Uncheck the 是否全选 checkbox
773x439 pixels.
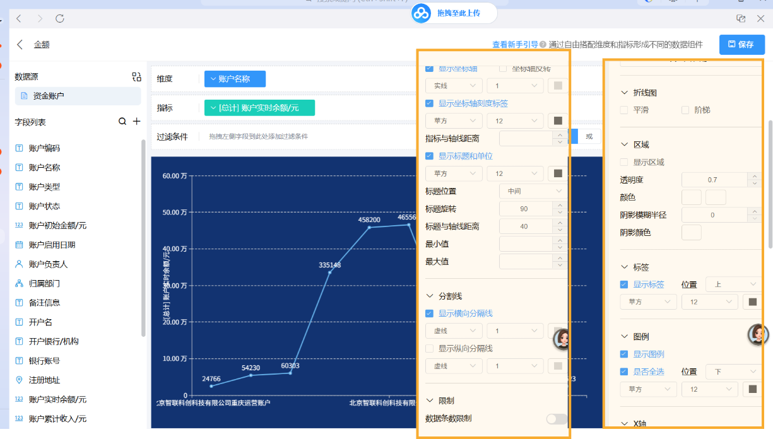point(624,372)
